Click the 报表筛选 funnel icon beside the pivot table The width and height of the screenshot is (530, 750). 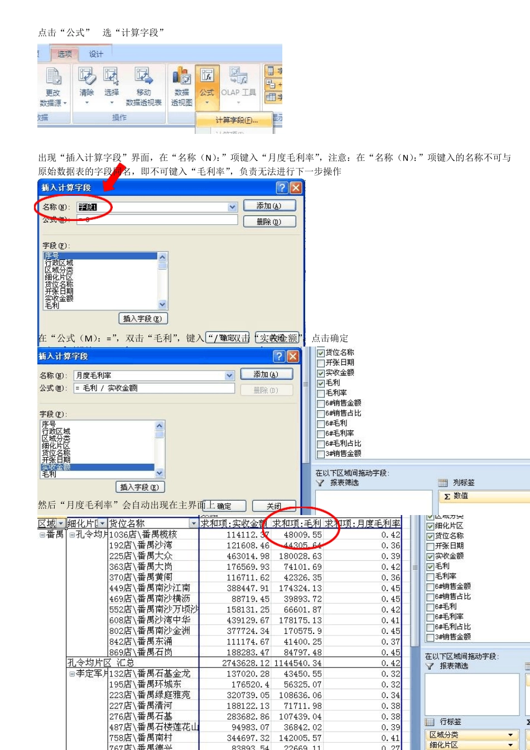[430, 666]
